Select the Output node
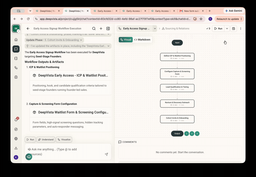This screenshot has width=256, height=177. click(177, 134)
